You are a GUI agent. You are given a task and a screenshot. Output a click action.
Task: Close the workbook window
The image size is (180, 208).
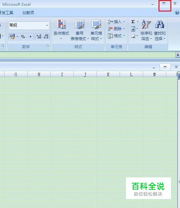click(x=176, y=67)
